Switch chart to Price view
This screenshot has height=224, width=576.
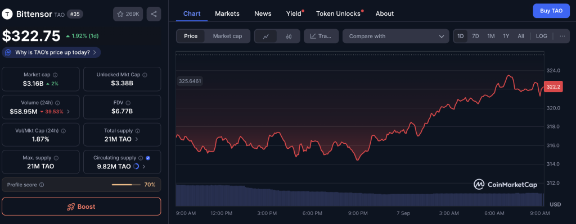coord(191,36)
